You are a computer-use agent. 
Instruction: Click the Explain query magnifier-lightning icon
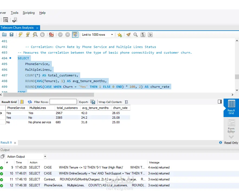35,35
